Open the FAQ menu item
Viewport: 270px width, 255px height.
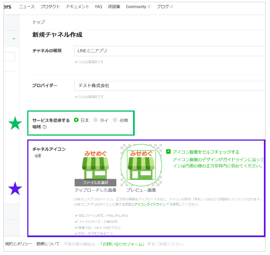99,7
